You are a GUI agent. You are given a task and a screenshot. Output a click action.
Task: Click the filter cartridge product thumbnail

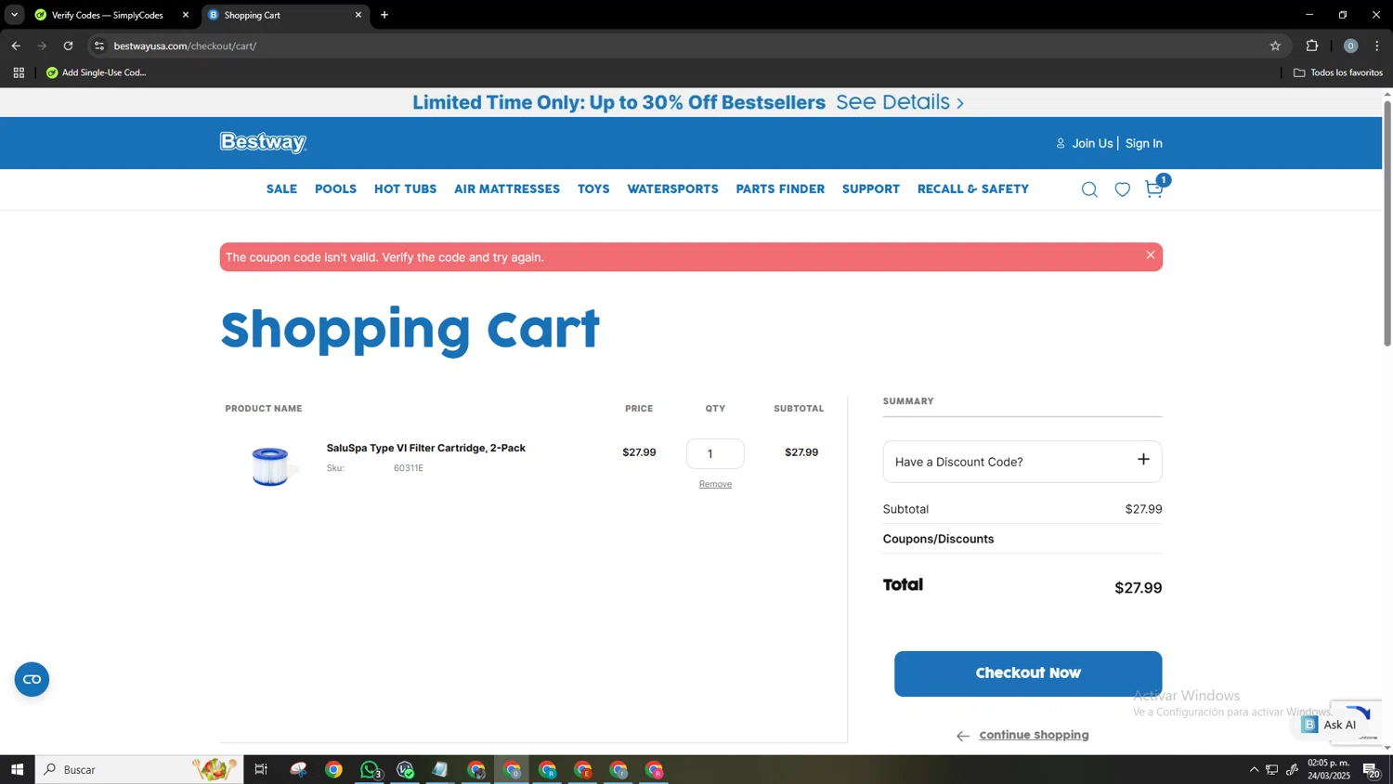pyautogui.click(x=270, y=466)
